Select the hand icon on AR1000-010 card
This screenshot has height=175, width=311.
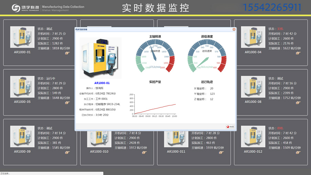(x=144, y=152)
